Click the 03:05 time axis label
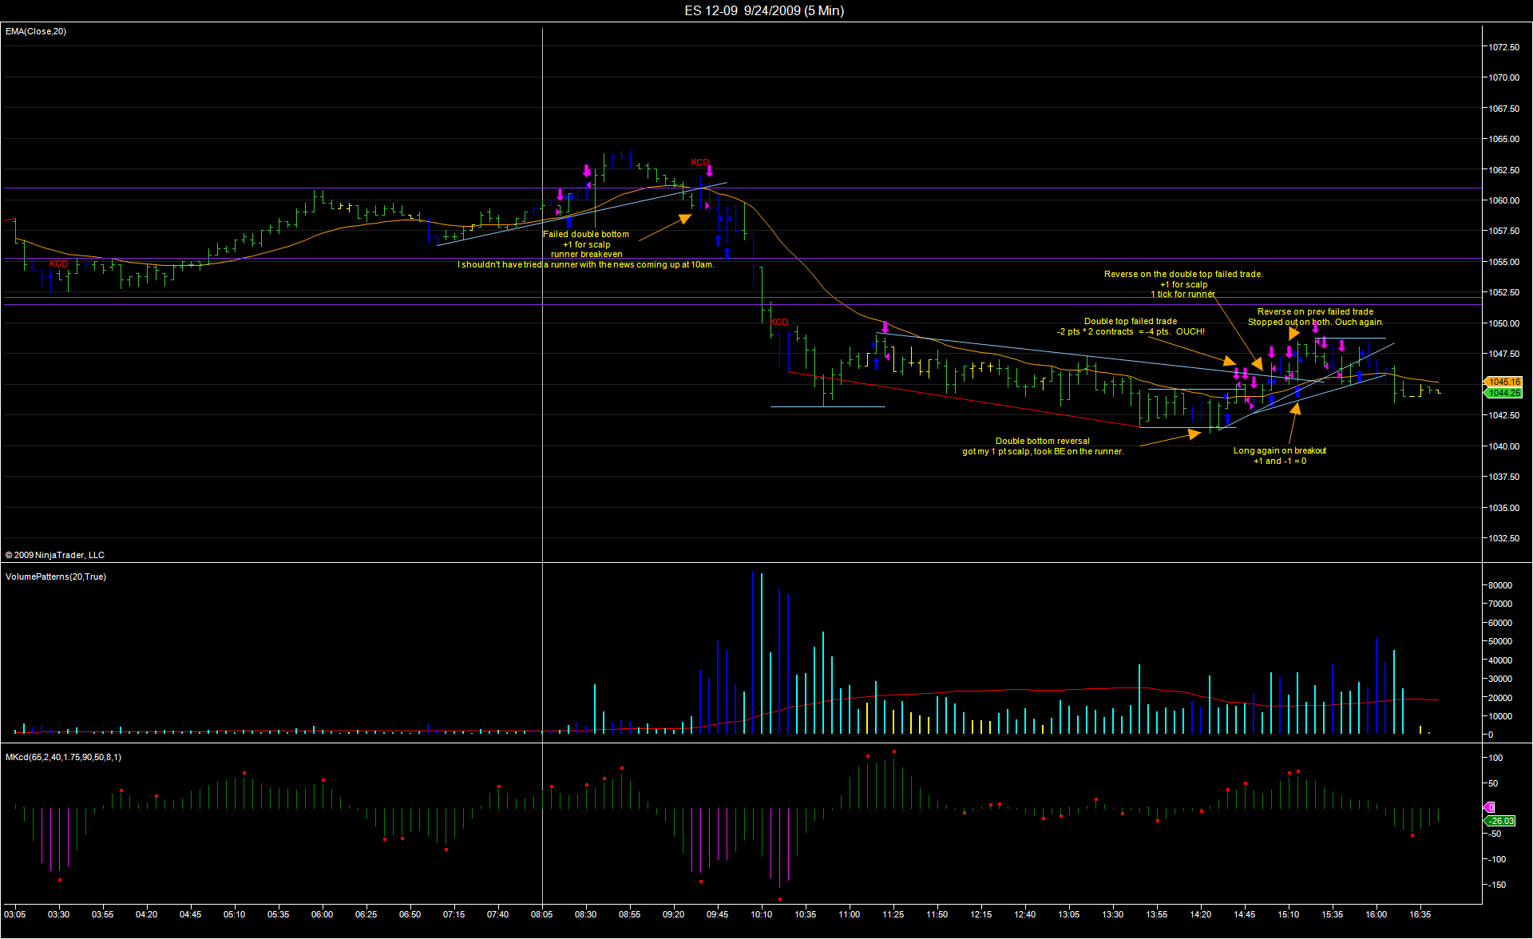Viewport: 1533px width, 939px height. pos(14,914)
